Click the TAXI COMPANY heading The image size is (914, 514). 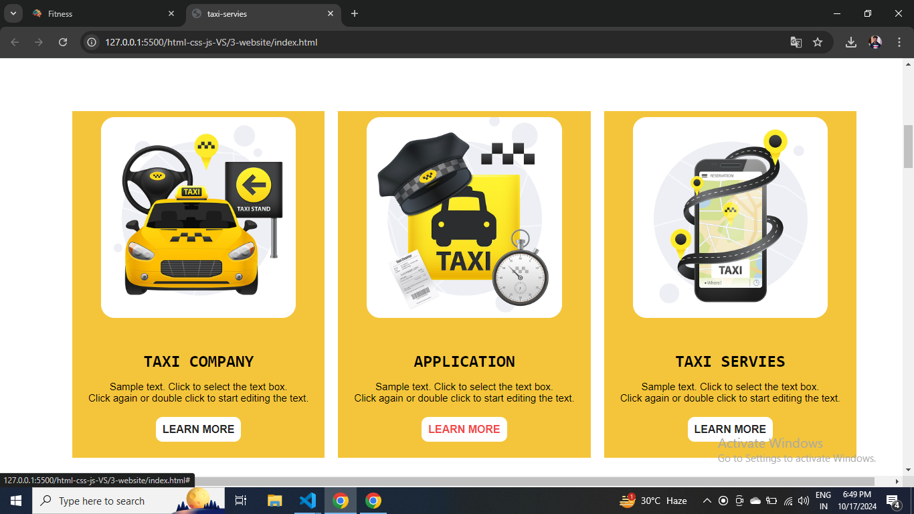199,361
